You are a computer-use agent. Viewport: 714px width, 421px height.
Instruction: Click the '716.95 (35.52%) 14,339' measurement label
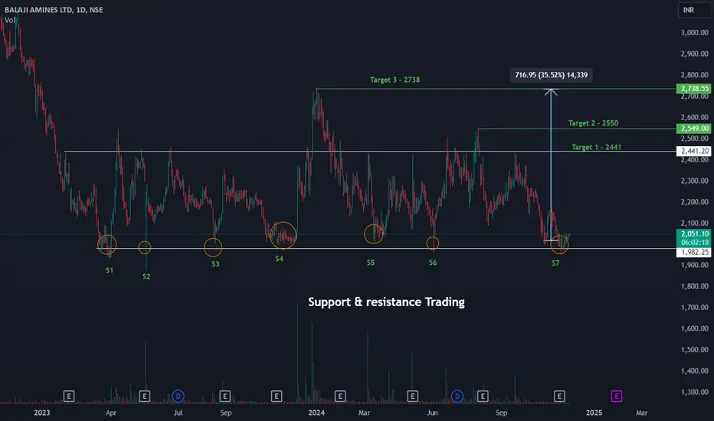point(551,75)
